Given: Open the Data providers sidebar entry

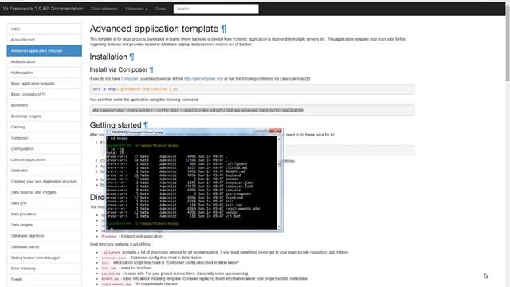Looking at the screenshot, I should [45, 214].
